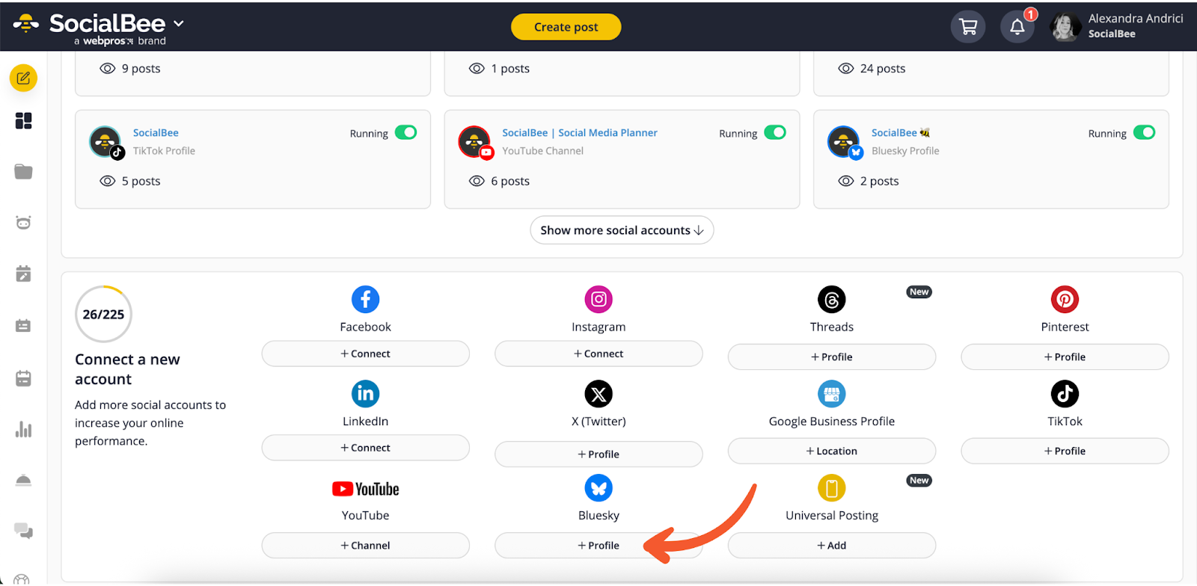This screenshot has height=586, width=1197.
Task: Open the Alexandra Andrici account menu
Action: point(1118,26)
